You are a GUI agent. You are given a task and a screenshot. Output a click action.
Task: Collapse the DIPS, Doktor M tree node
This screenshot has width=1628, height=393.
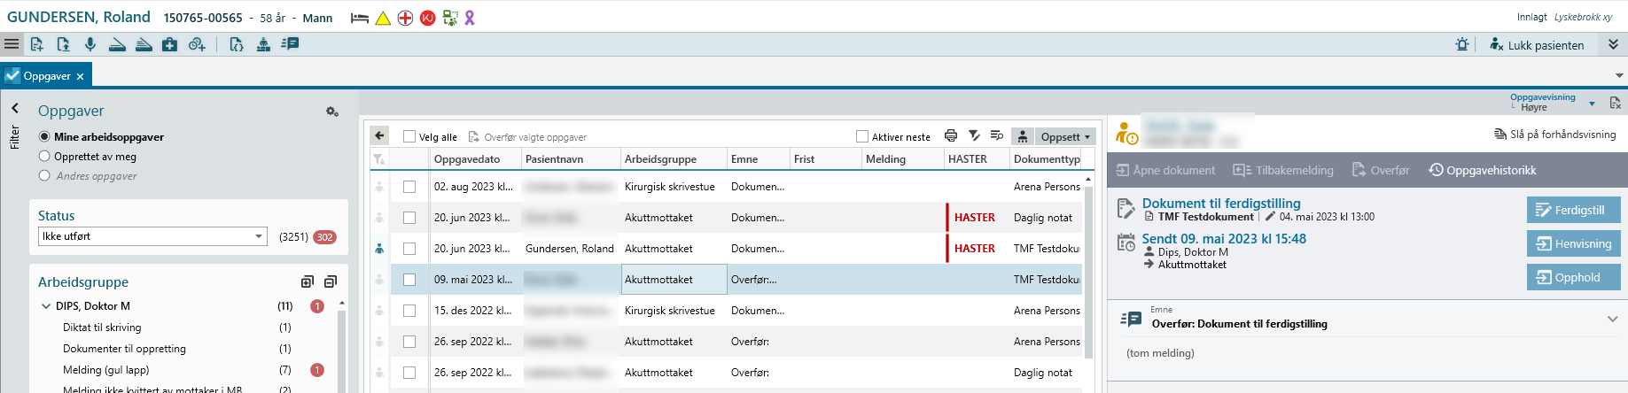pyautogui.click(x=46, y=306)
